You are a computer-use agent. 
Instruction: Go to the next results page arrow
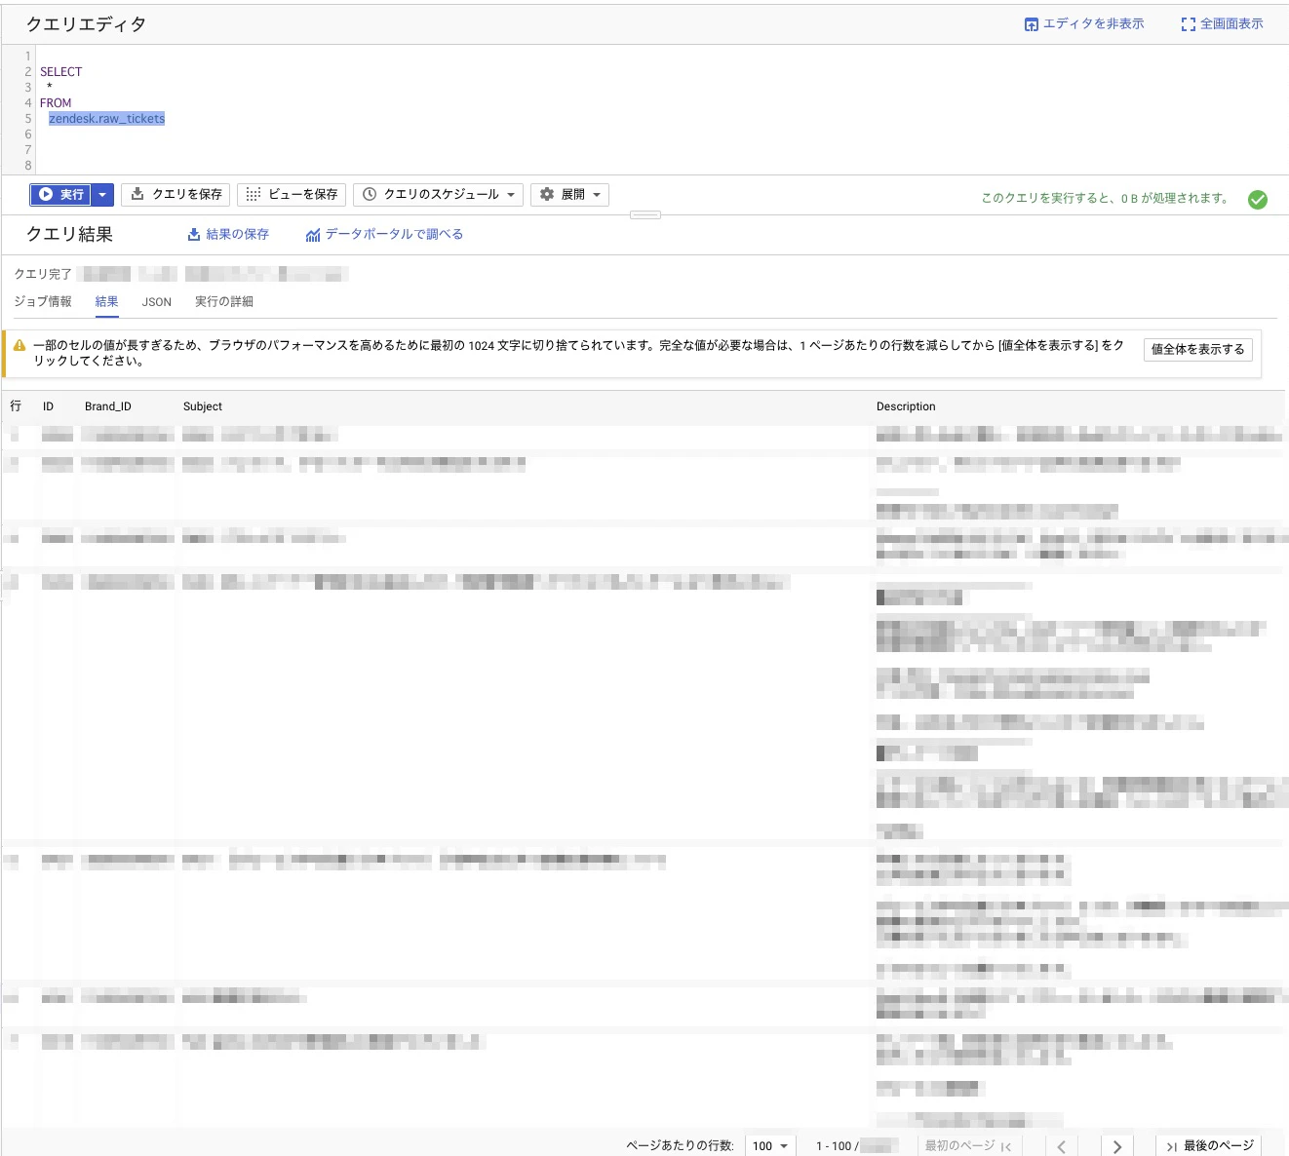(x=1117, y=1147)
